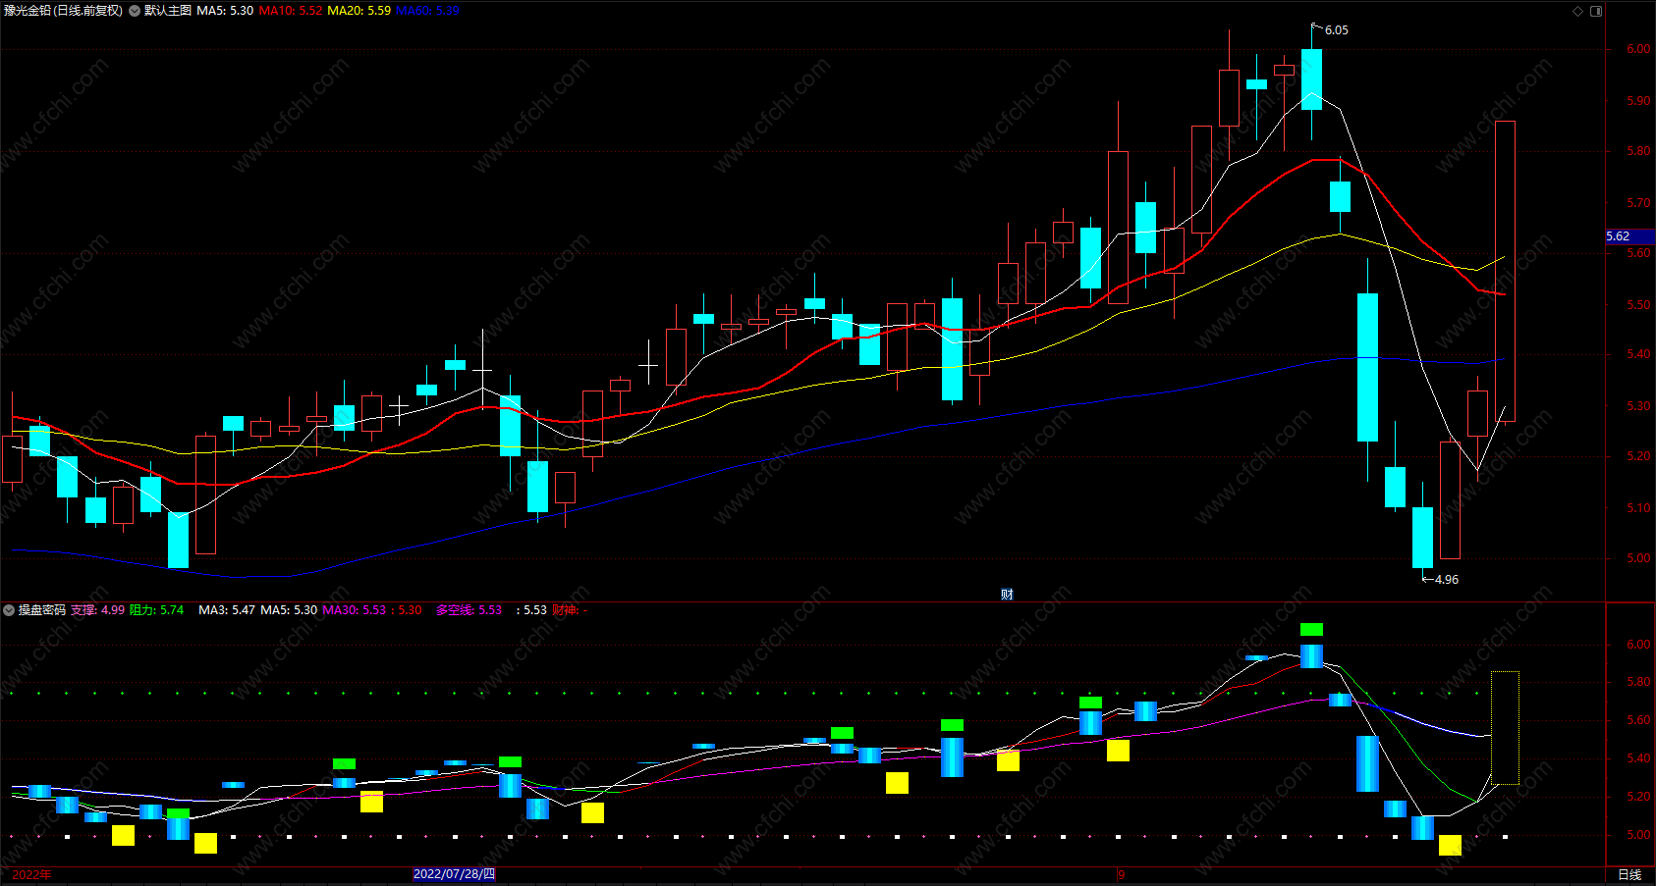Click the 5.00 price axis label in main chart

pos(1638,558)
